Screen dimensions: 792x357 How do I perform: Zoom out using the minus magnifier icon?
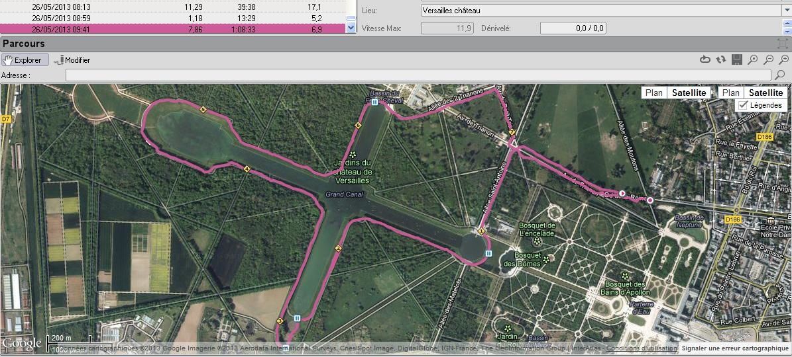tap(769, 60)
